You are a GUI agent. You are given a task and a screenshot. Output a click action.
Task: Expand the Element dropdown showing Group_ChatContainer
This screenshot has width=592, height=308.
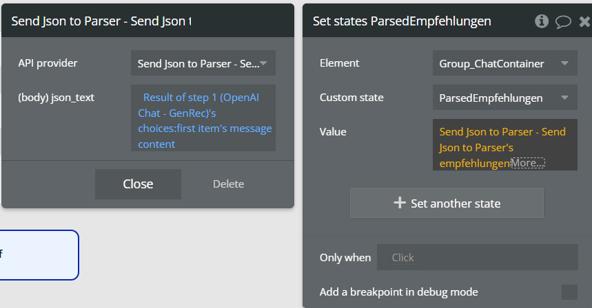point(504,63)
